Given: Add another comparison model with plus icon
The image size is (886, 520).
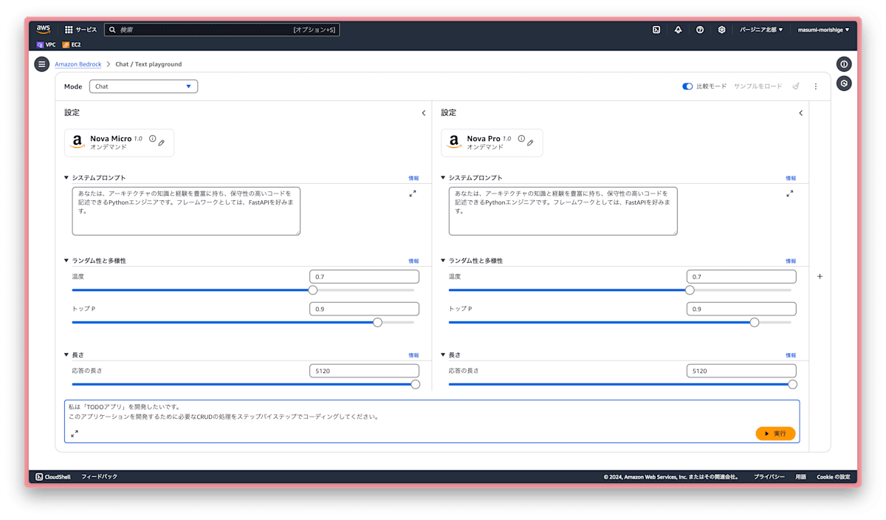Looking at the screenshot, I should click(x=820, y=276).
